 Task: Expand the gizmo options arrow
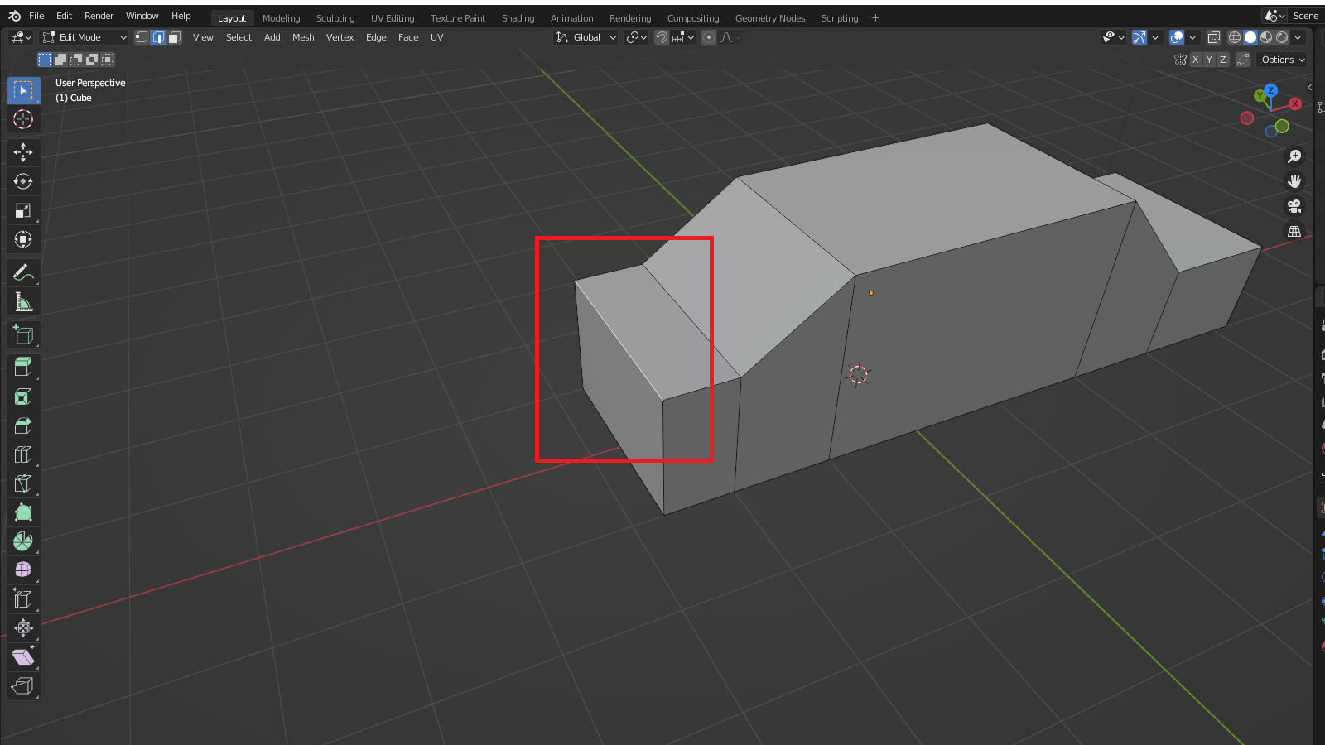[1155, 37]
